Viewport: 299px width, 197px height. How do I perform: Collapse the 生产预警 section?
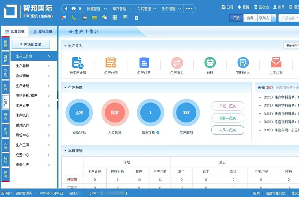coord(65,88)
